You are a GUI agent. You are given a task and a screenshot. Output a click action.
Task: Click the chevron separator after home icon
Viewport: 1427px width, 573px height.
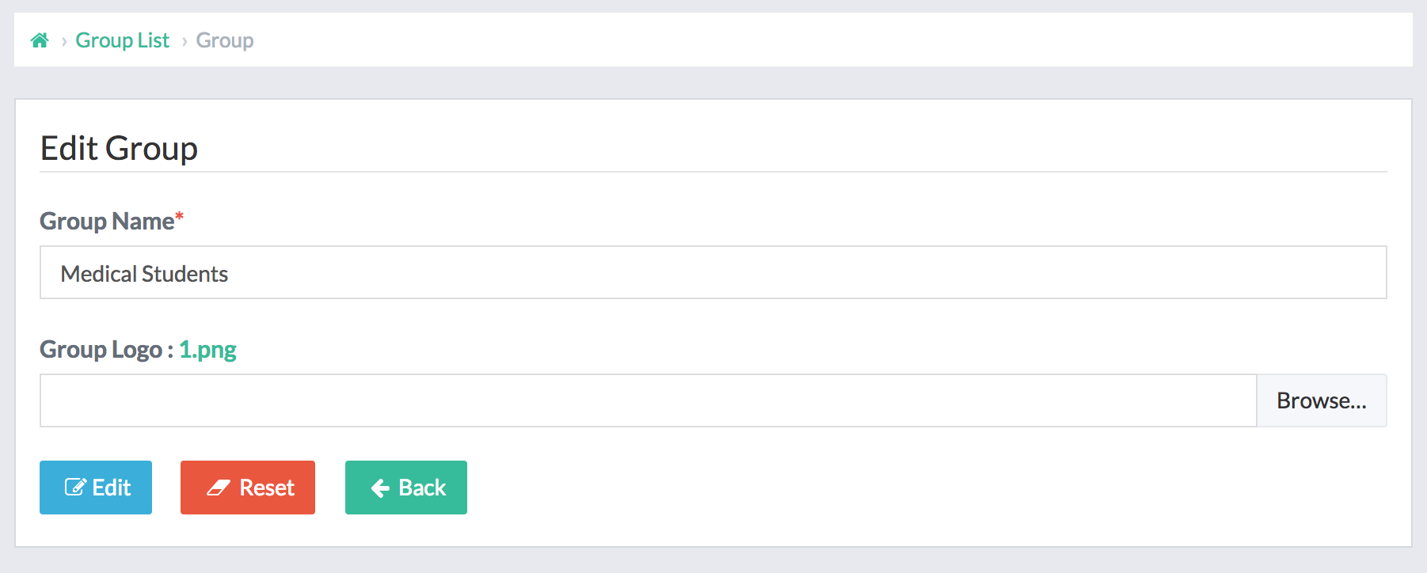pyautogui.click(x=63, y=41)
